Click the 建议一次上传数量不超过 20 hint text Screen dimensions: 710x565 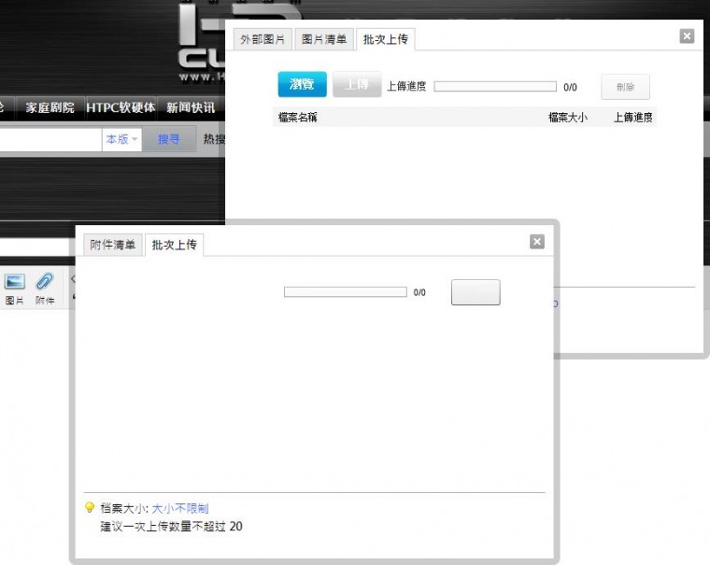[x=171, y=527]
